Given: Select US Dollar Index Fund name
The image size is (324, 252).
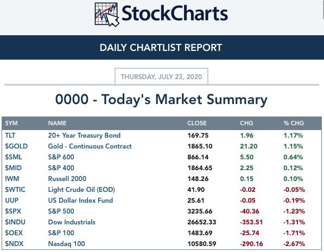Looking at the screenshot, I should (x=80, y=201).
